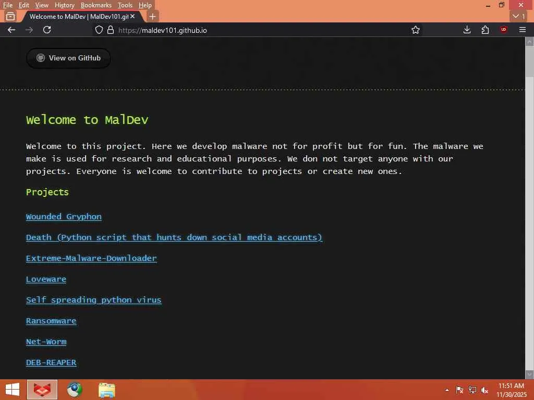Open the Windows Start button
The width and height of the screenshot is (534, 400).
point(13,390)
